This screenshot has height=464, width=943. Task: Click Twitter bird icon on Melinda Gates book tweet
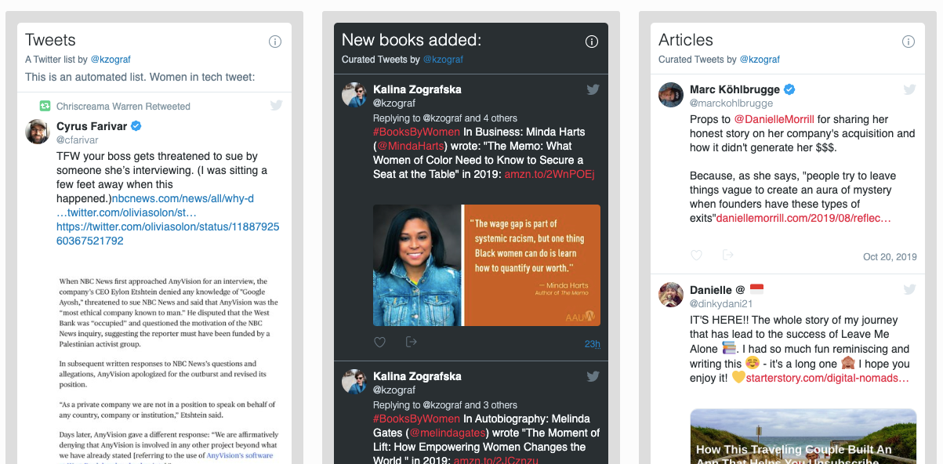pyautogui.click(x=593, y=376)
